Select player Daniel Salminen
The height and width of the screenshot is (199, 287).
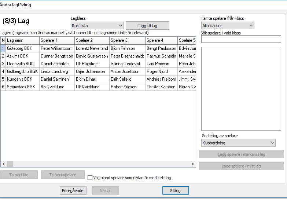tap(57, 79)
